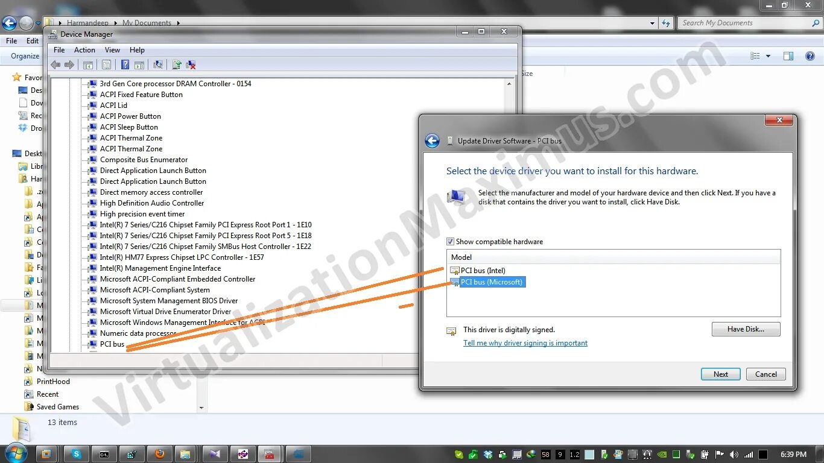Select Numeric data processor device
This screenshot has height=463, width=824.
tap(138, 333)
